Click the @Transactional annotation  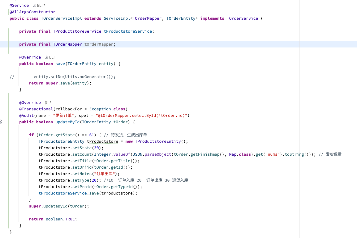[36, 109]
